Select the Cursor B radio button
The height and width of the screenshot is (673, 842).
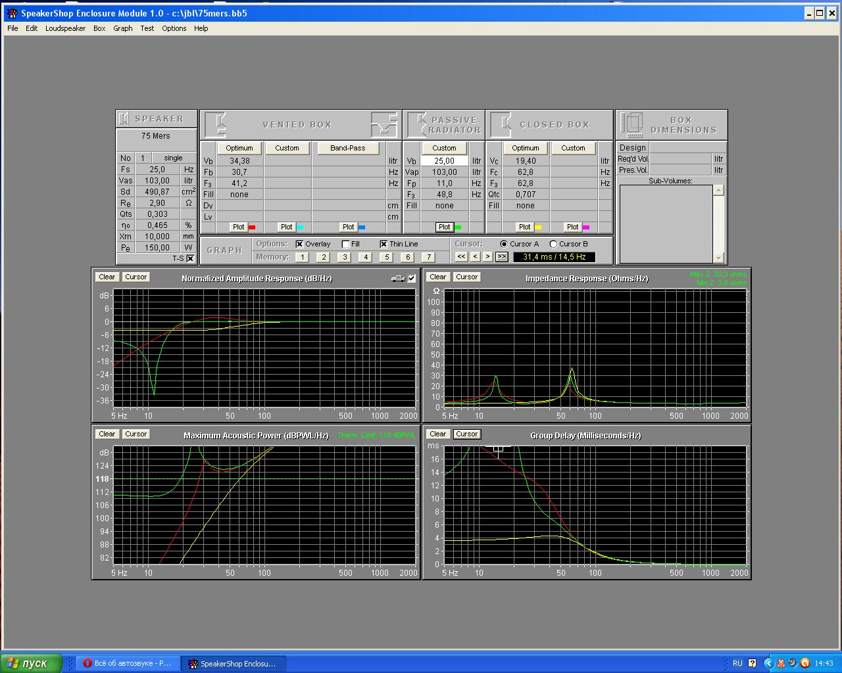[x=553, y=244]
